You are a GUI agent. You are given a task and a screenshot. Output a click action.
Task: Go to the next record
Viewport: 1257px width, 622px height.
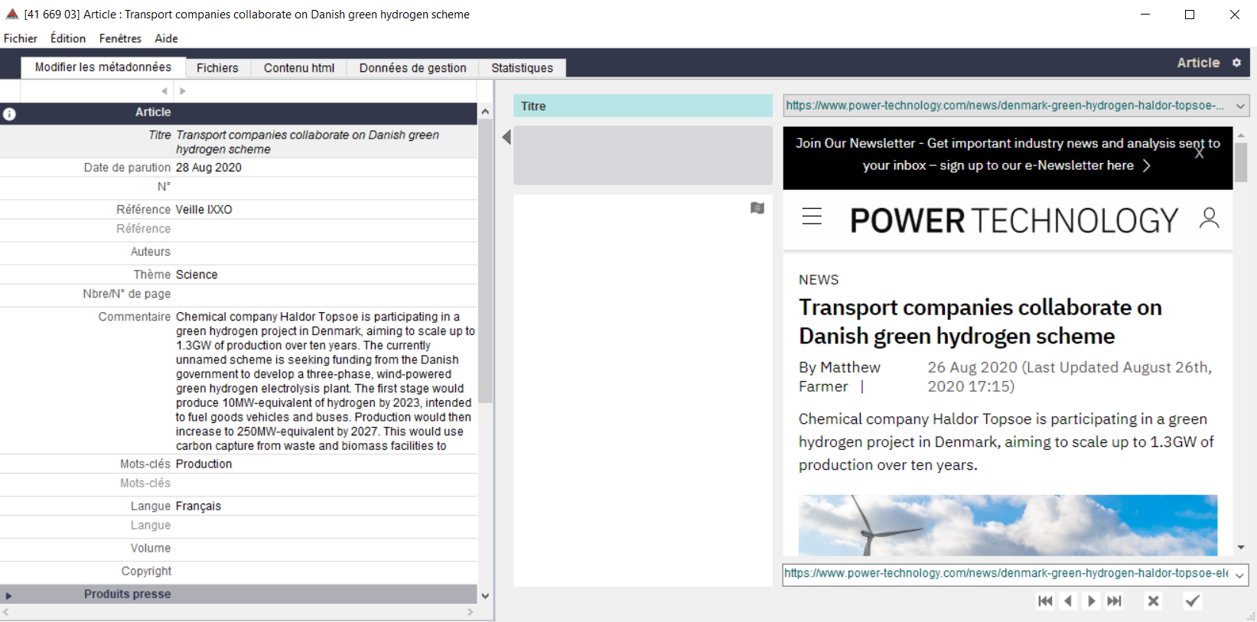pyautogui.click(x=1092, y=601)
